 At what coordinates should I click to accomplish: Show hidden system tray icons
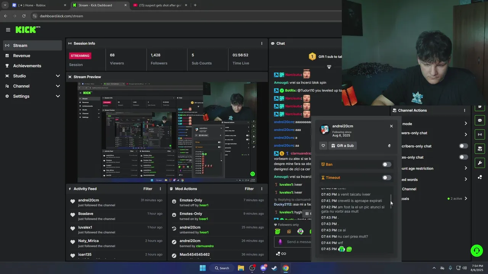tap(434, 268)
